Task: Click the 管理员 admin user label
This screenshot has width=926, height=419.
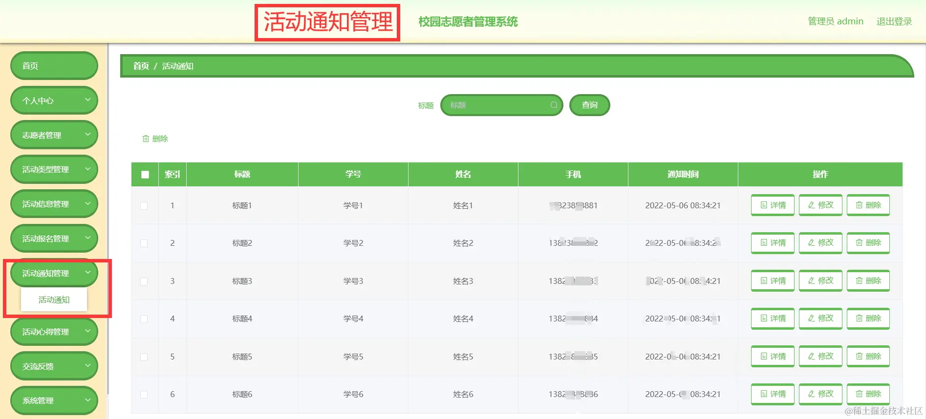Action: [836, 21]
